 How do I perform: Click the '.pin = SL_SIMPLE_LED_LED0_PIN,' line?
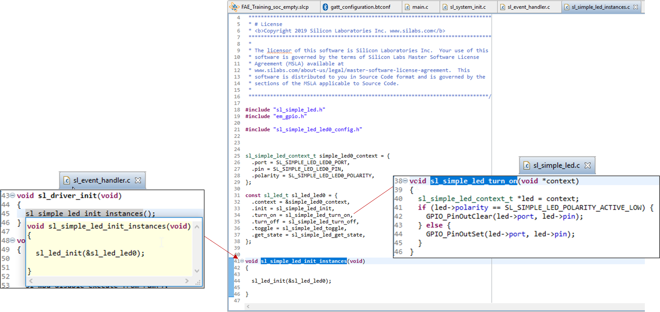click(297, 169)
